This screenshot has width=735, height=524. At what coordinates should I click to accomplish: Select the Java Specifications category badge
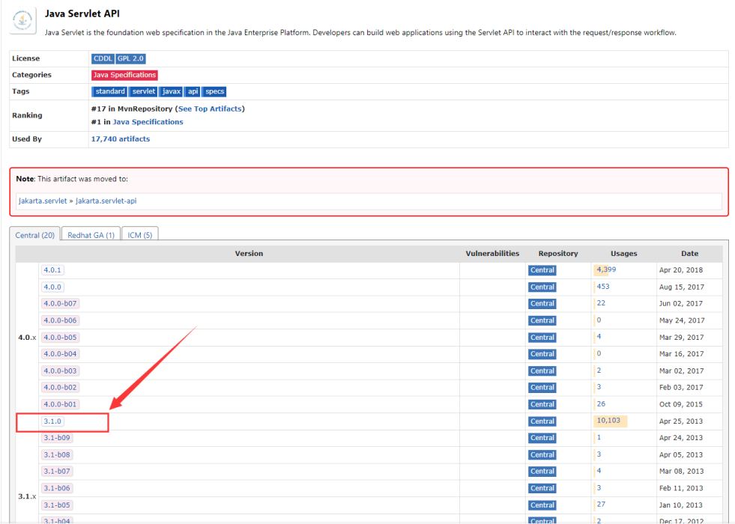[x=124, y=75]
